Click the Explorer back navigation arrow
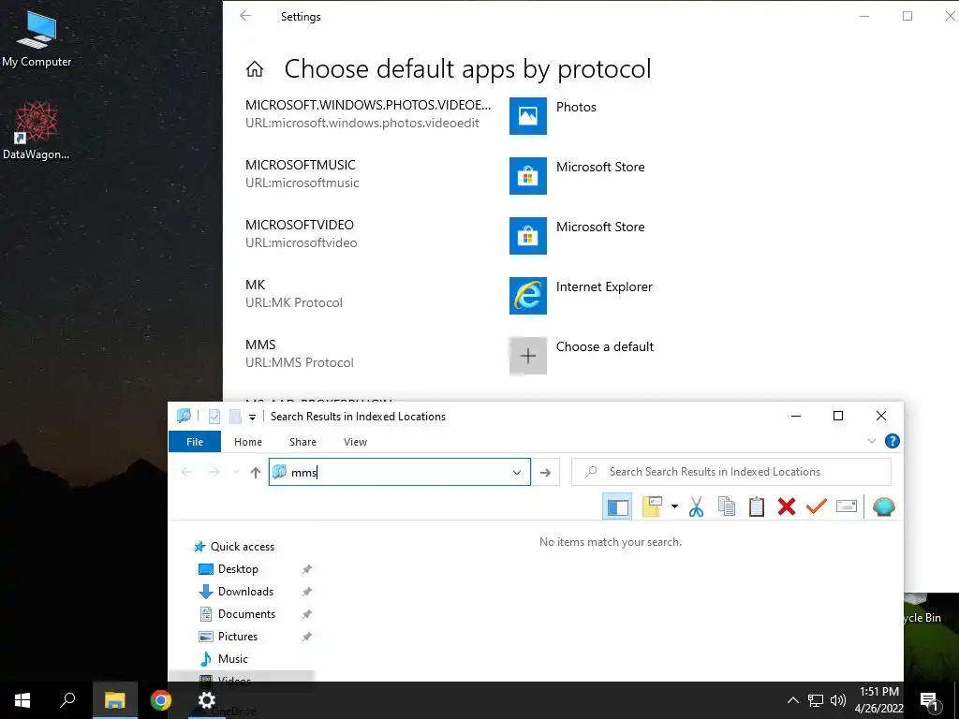959x719 pixels. [186, 472]
